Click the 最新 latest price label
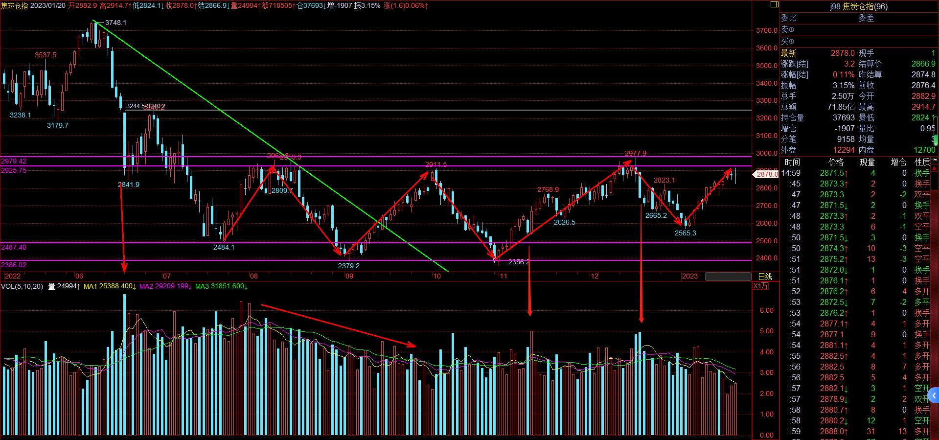The image size is (939, 440). pyautogui.click(x=788, y=53)
